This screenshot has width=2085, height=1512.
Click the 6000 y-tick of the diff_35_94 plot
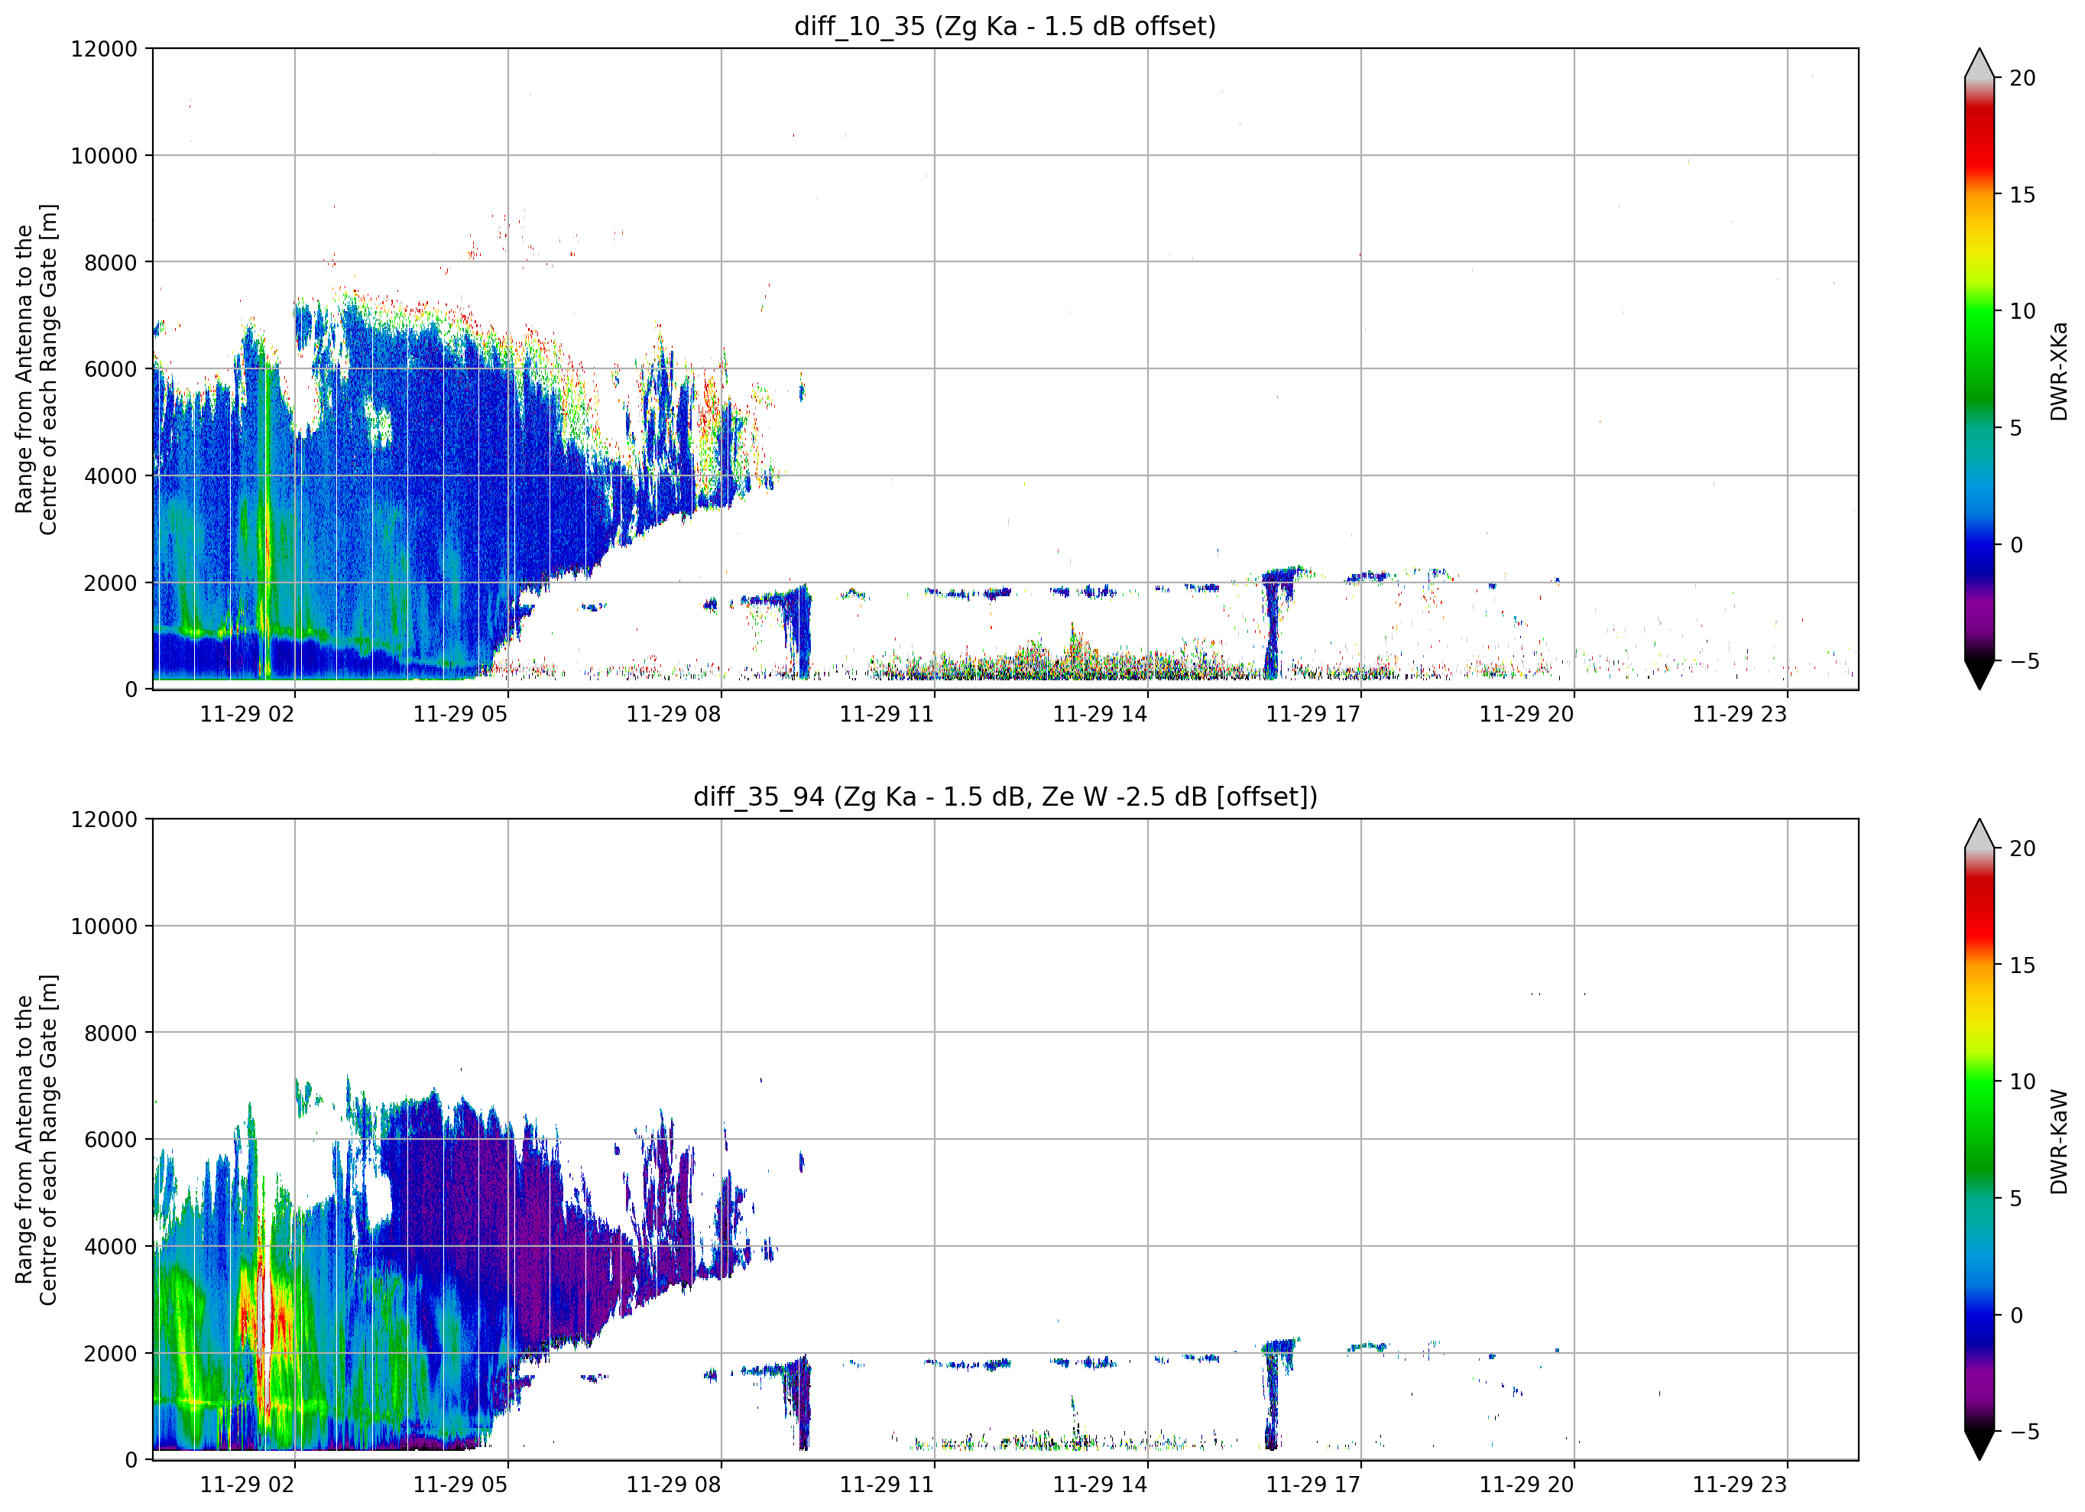click(110, 1140)
